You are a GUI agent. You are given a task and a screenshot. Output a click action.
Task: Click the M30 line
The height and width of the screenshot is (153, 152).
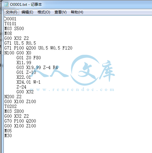tap(8, 136)
